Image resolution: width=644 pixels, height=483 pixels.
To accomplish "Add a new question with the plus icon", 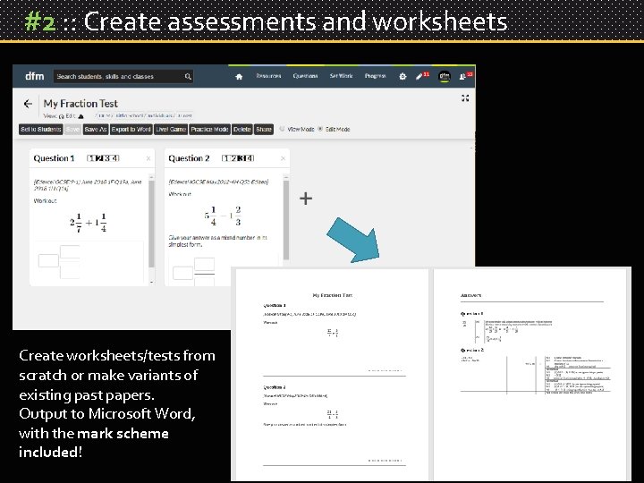I will [306, 199].
